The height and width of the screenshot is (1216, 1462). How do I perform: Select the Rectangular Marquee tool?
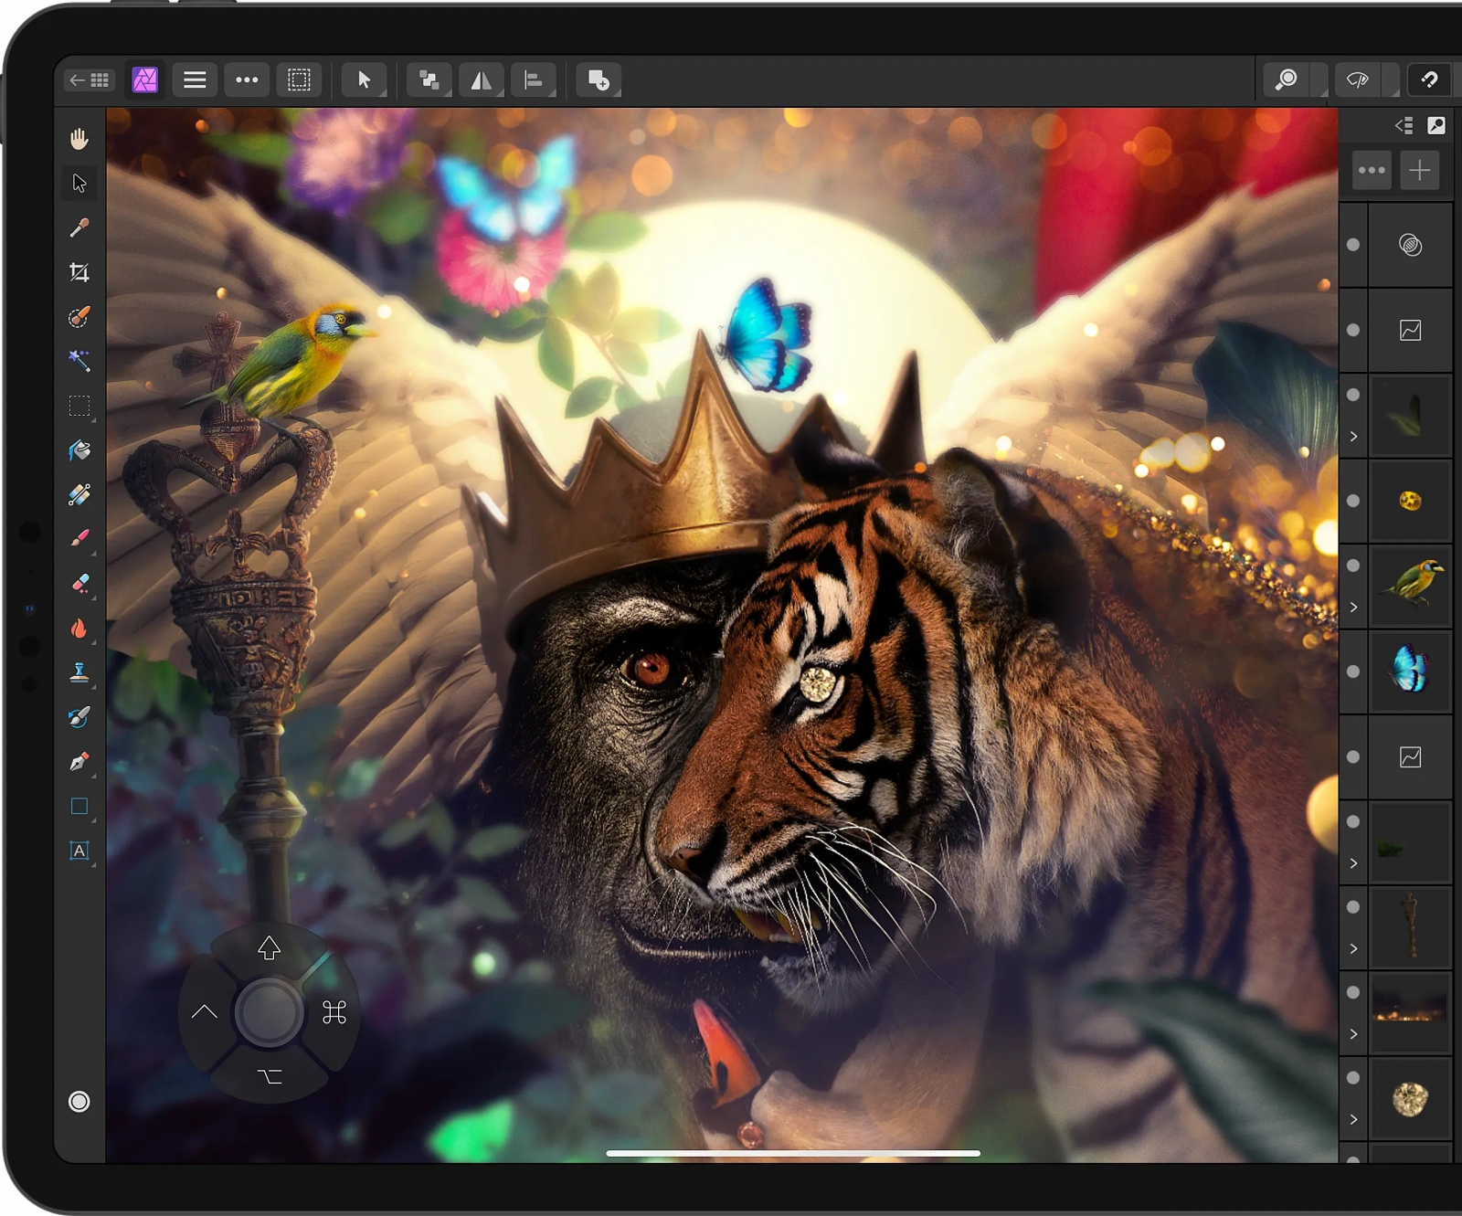coord(79,406)
